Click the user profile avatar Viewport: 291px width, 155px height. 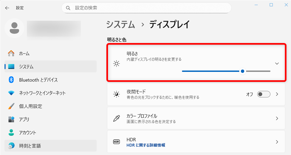click(x=14, y=28)
